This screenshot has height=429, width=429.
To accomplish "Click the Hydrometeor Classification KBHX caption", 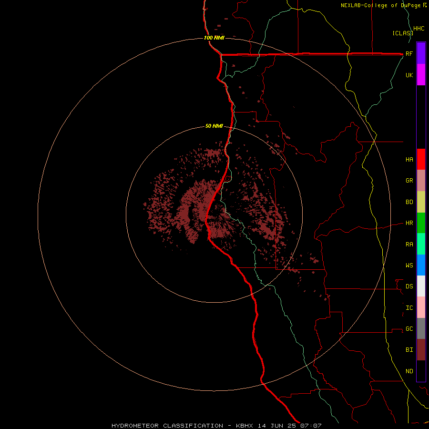I will click(216, 426).
